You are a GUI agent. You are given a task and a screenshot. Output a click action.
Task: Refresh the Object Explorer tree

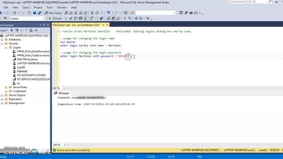pyautogui.click(x=31, y=30)
